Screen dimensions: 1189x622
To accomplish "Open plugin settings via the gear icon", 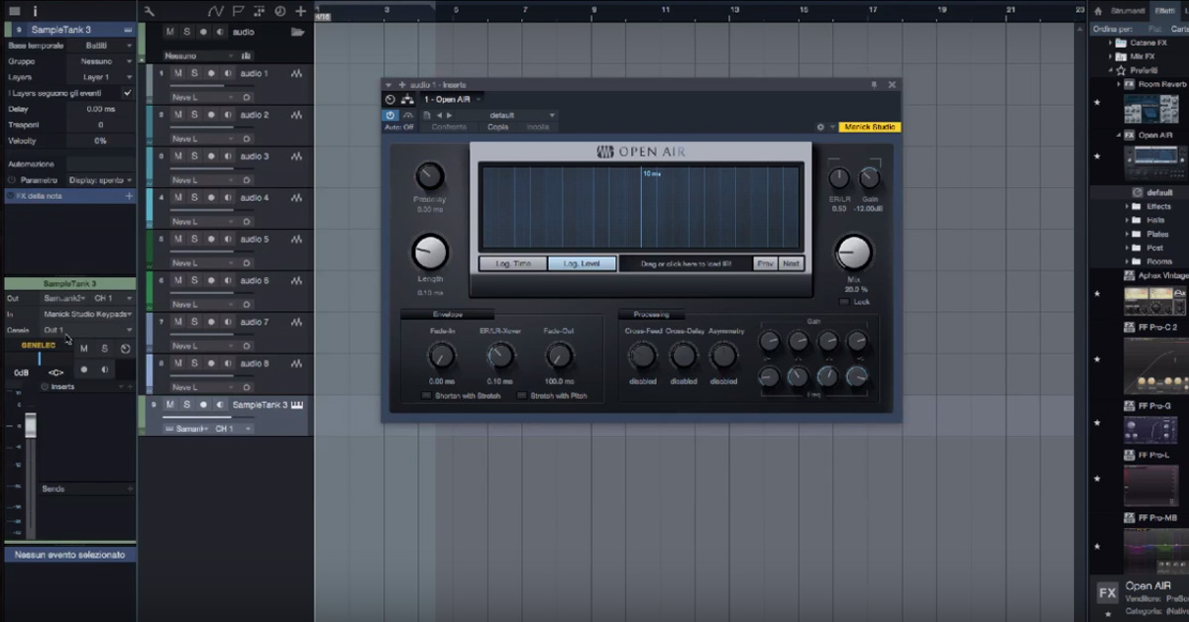I will pos(820,127).
